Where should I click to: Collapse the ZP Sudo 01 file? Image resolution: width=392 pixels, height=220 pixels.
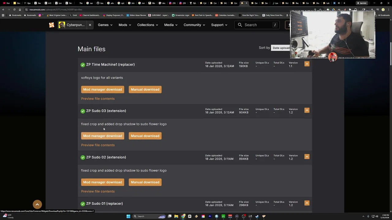307,203
